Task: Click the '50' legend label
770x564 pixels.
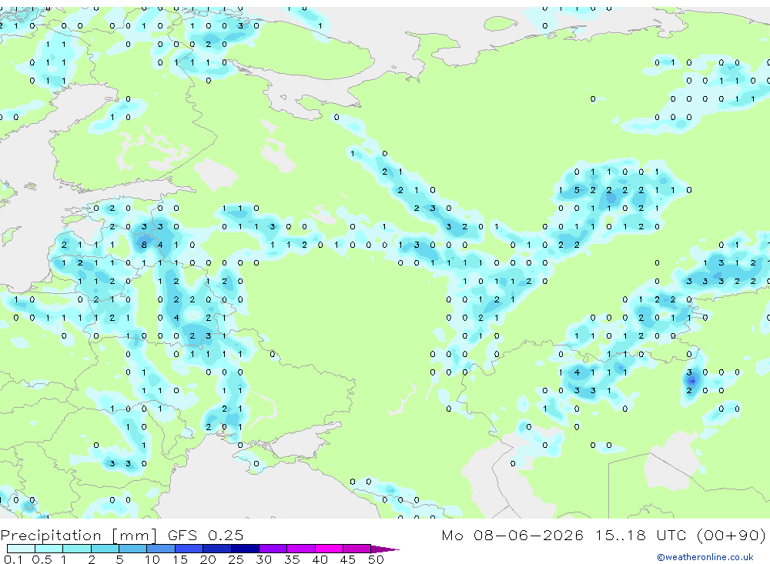Action: (376, 559)
